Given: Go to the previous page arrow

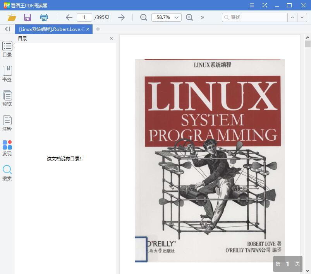Looking at the screenshot, I should click(69, 17).
